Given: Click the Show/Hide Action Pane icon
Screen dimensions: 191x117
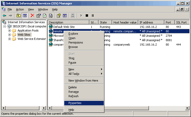Looking at the screenshot, I should click(65, 16).
